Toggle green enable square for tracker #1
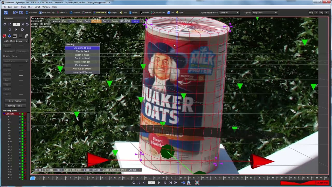The height and width of the screenshot is (187, 332). pos(22,117)
